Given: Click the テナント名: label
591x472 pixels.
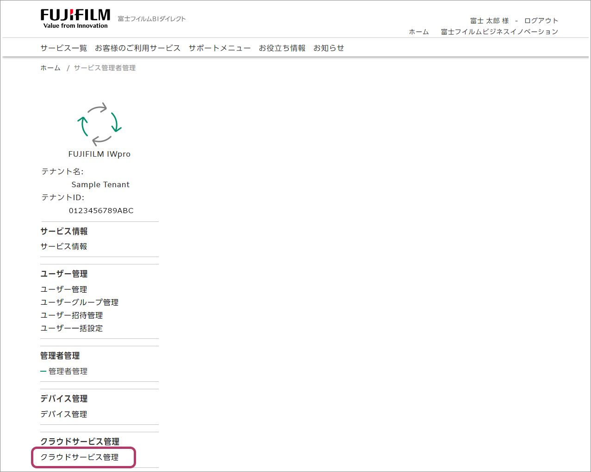Looking at the screenshot, I should pos(62,172).
